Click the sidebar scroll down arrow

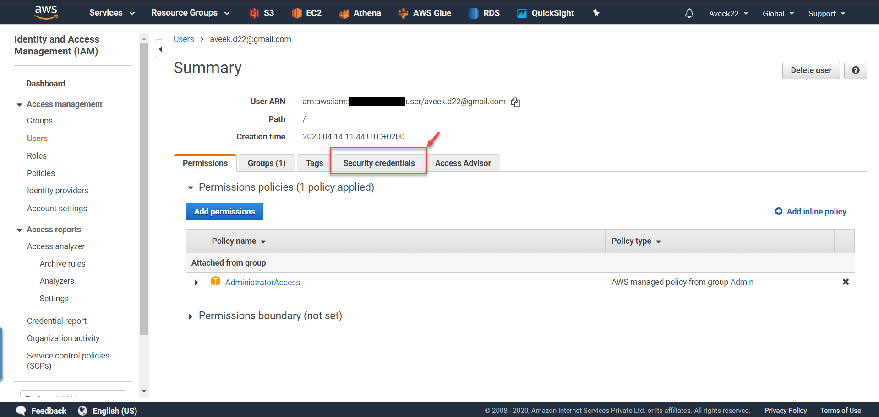tap(144, 392)
